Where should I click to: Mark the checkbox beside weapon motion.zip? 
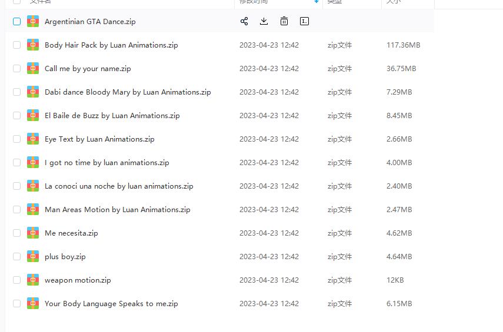16,280
